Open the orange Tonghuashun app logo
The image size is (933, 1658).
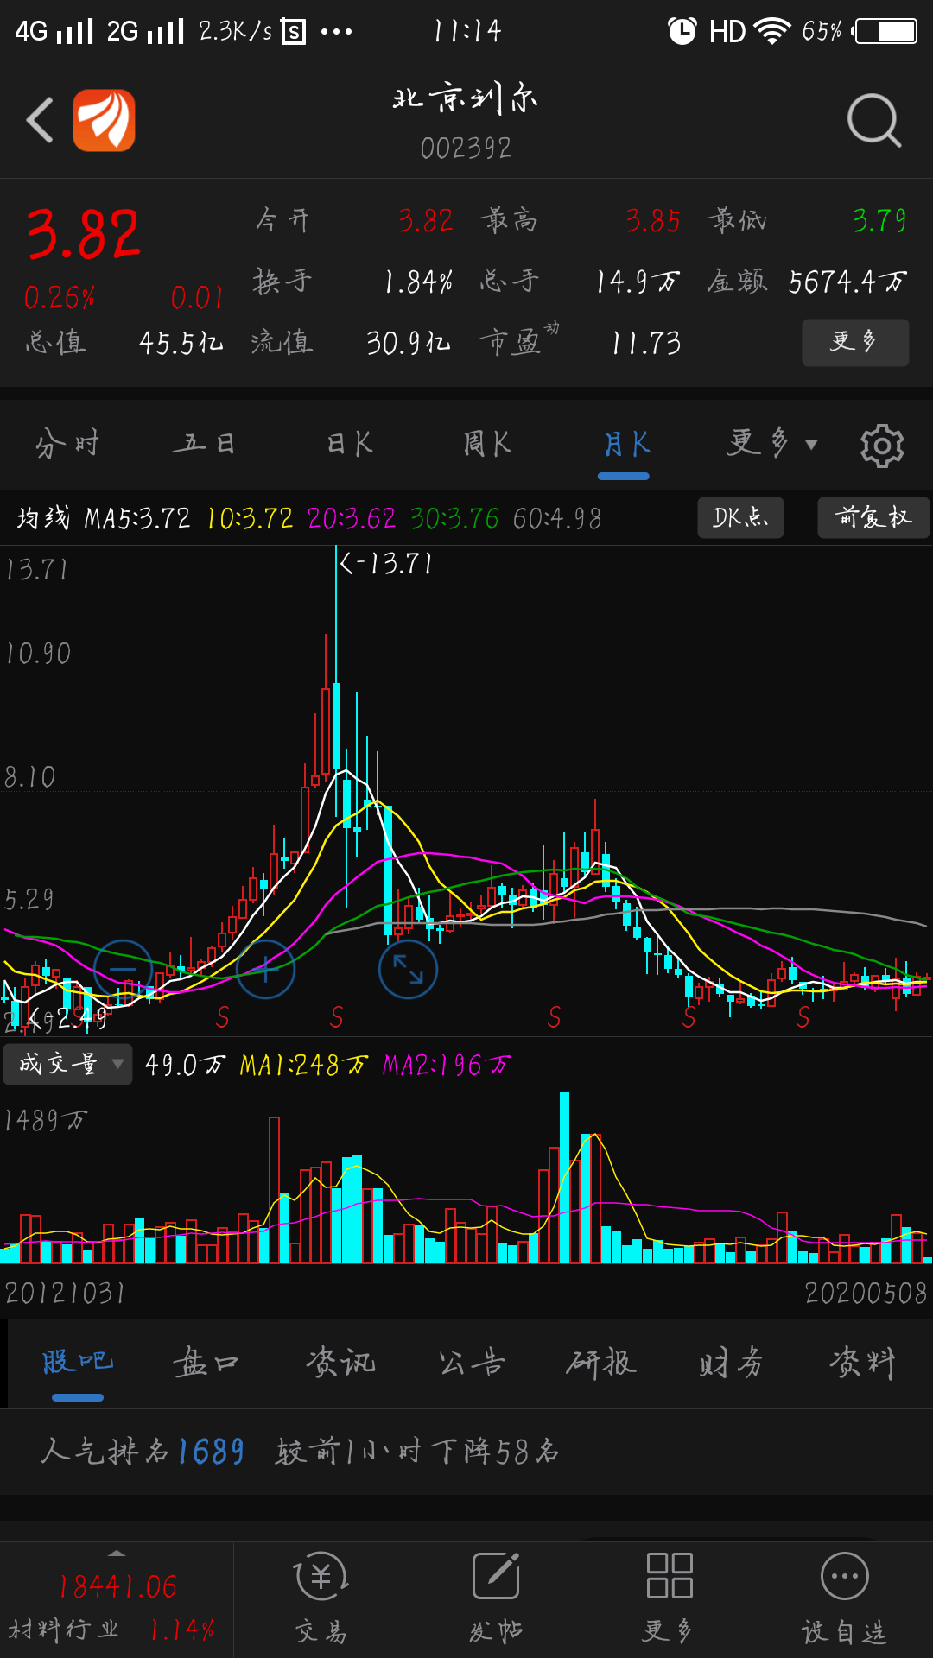click(x=104, y=120)
